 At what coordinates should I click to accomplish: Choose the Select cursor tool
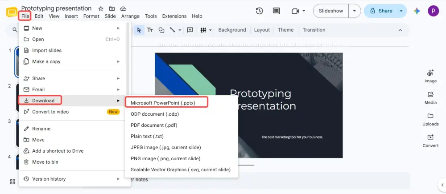pyautogui.click(x=139, y=30)
